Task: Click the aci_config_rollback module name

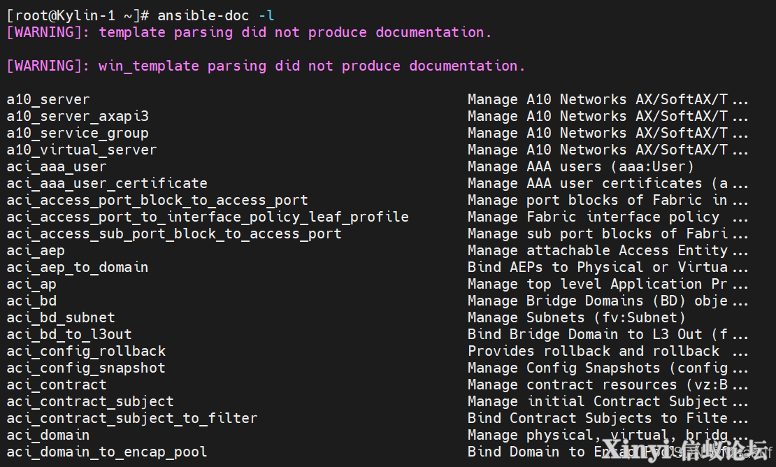Action: (86, 351)
